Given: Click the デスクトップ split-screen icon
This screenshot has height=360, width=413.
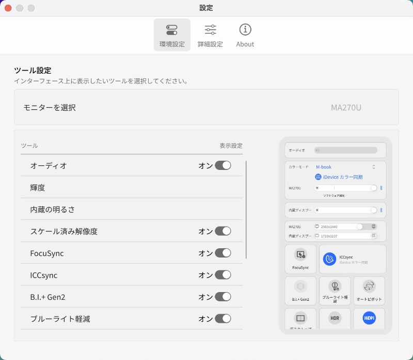Looking at the screenshot, I should point(300,319).
